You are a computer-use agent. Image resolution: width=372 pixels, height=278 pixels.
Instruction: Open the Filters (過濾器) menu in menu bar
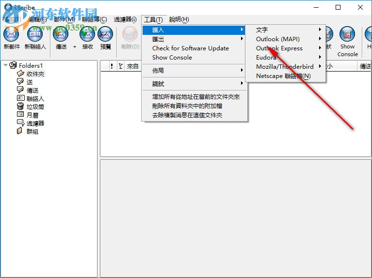click(x=125, y=19)
